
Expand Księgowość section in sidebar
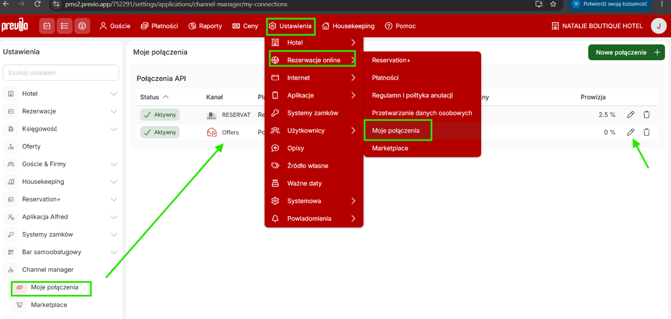click(x=61, y=129)
